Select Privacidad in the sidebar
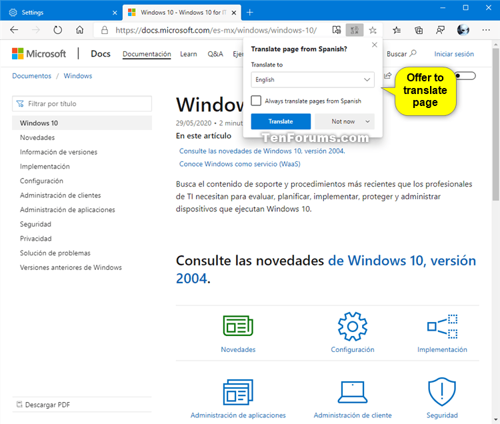This screenshot has height=424, width=500. point(36,239)
